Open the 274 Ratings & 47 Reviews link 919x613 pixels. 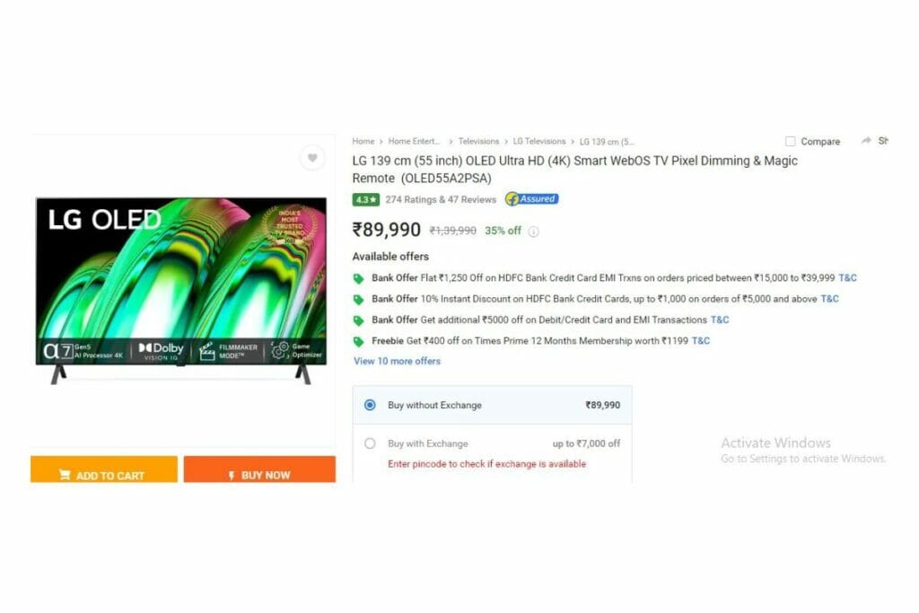click(441, 200)
